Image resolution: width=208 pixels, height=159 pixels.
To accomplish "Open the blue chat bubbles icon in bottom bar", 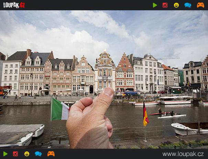I will pos(38,154).
